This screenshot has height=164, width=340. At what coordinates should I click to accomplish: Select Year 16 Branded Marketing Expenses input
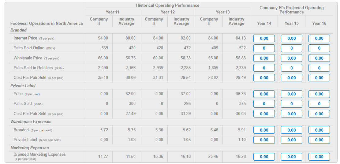(x=319, y=157)
